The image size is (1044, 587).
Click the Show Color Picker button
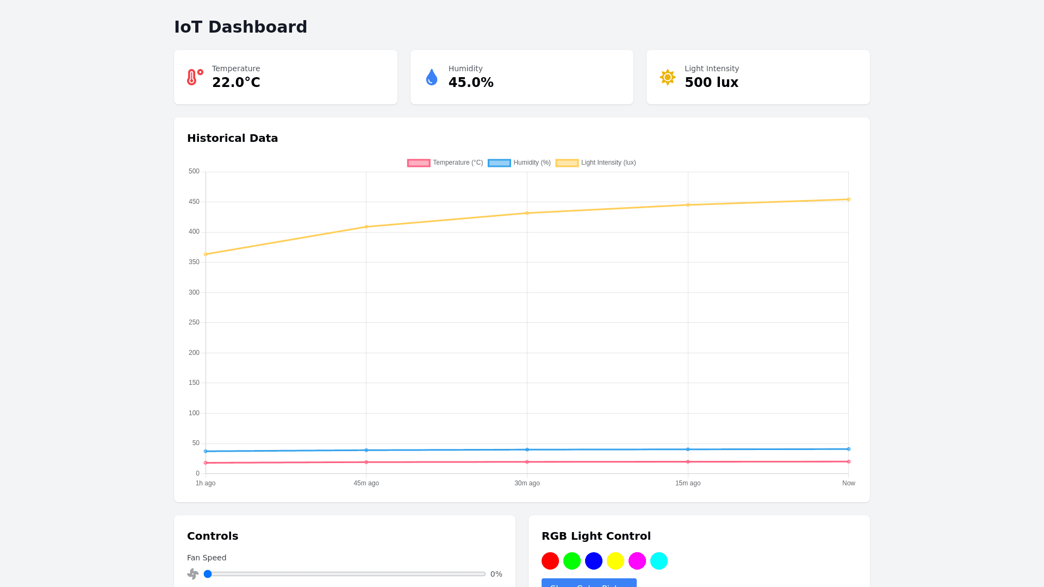tap(589, 583)
